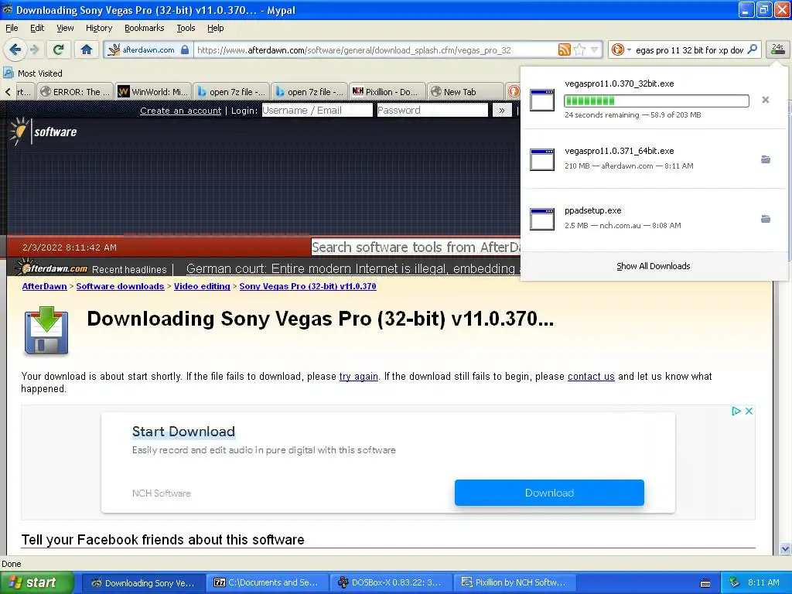Switch to the ERROR: The... tab
This screenshot has width=792, height=594.
(75, 92)
